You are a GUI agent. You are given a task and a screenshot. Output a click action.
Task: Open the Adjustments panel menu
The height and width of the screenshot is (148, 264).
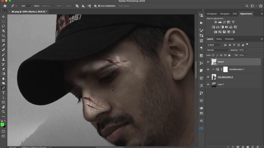tap(262, 14)
